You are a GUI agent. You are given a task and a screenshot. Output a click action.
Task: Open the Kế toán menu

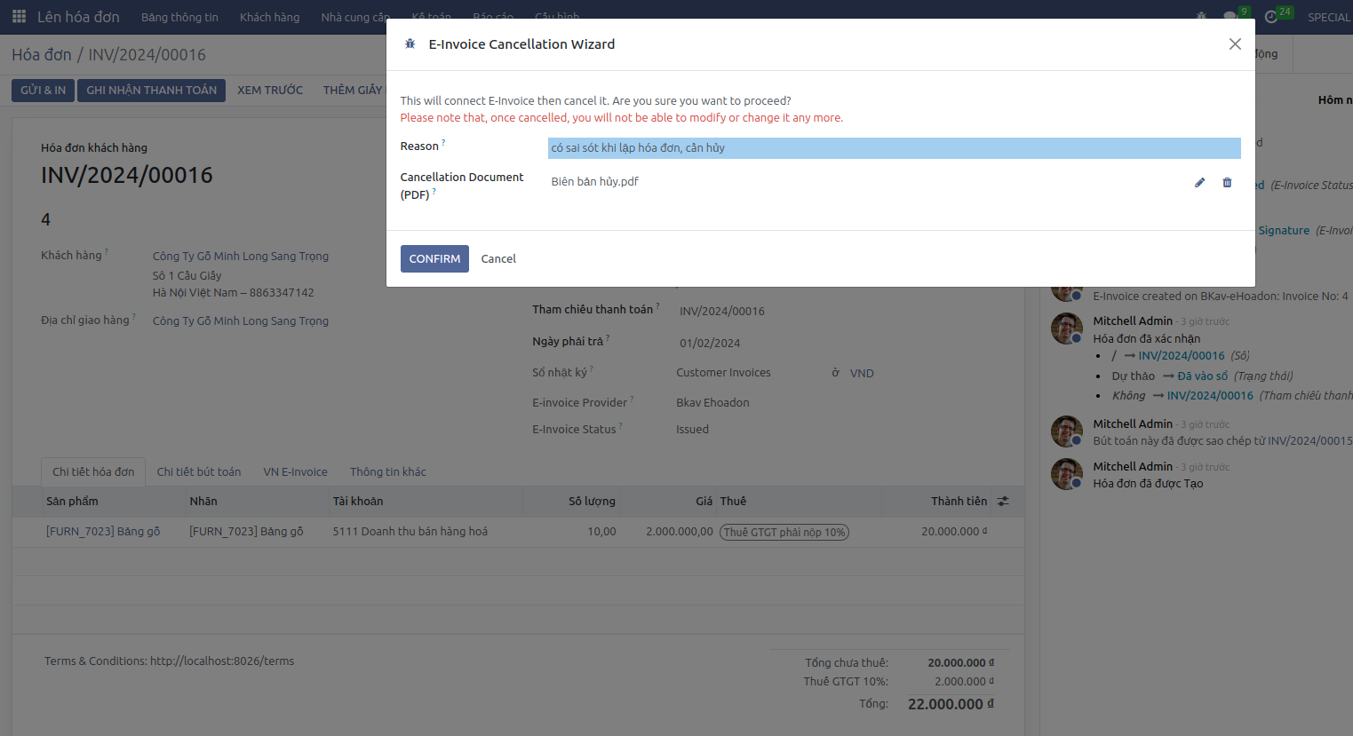tap(431, 16)
